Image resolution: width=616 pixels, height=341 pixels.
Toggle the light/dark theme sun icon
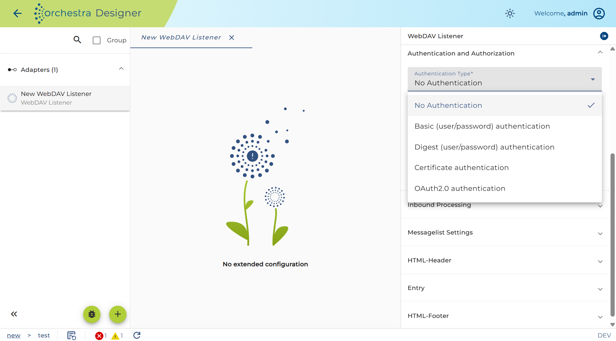tap(510, 13)
